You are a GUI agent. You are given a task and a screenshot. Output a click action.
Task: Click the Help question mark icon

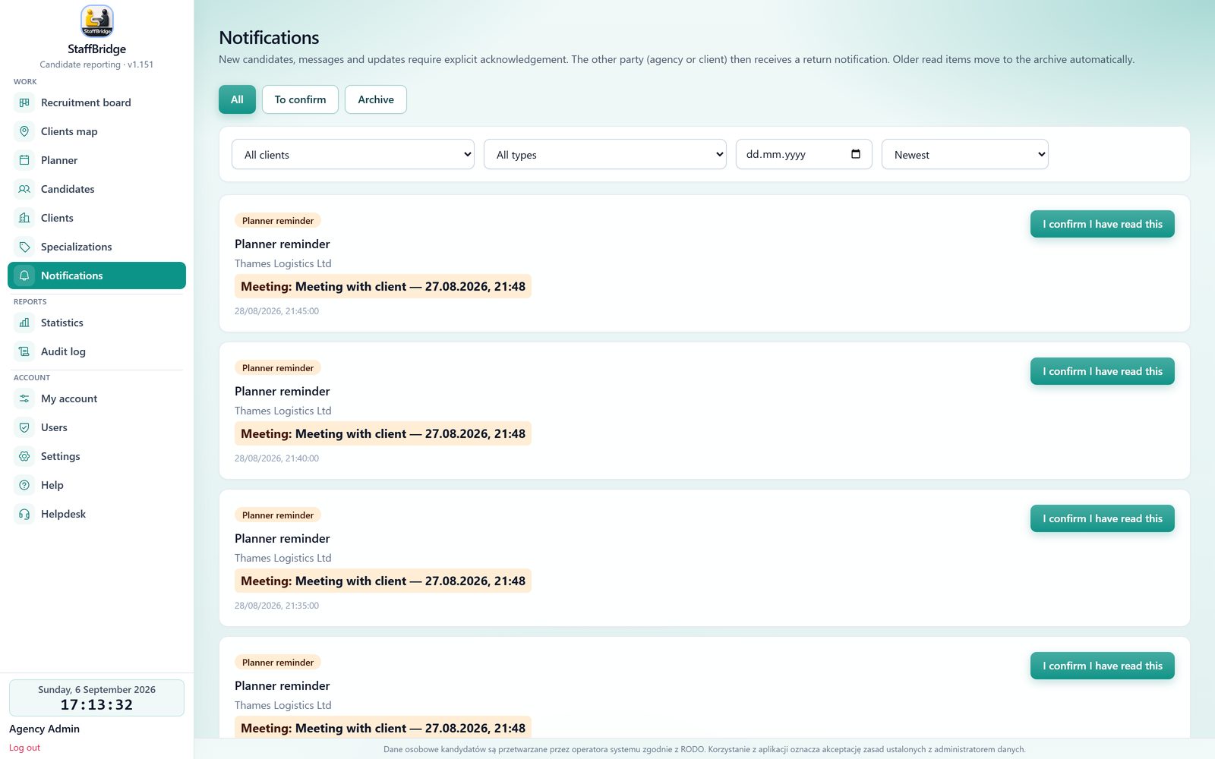[x=24, y=485]
